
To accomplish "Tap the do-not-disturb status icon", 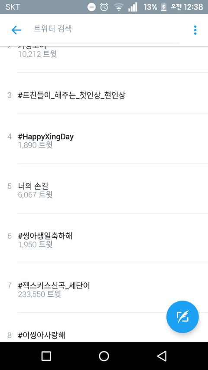I will (x=91, y=7).
